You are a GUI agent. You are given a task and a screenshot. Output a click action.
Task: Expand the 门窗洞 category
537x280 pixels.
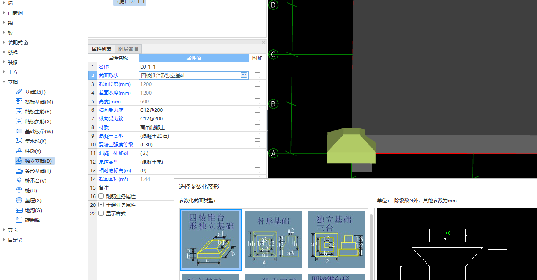(x=4, y=13)
